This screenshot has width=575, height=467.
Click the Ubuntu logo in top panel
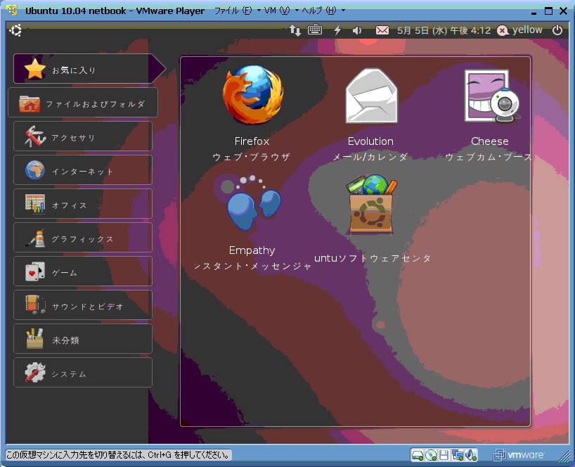pyautogui.click(x=15, y=30)
